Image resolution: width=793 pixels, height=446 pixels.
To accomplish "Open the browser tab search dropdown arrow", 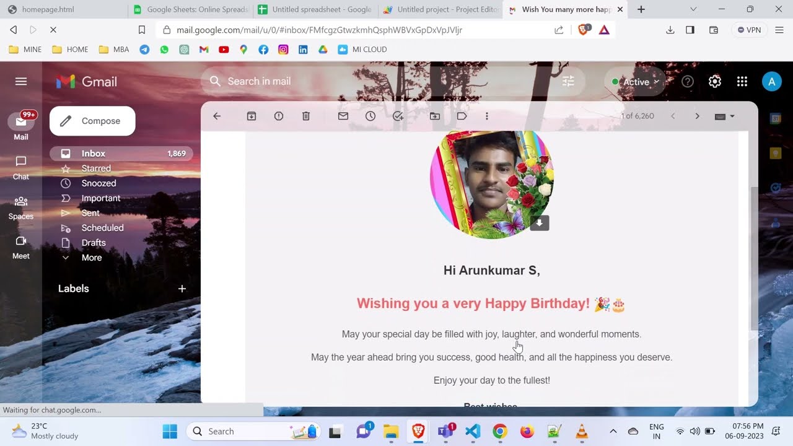I will (x=693, y=9).
